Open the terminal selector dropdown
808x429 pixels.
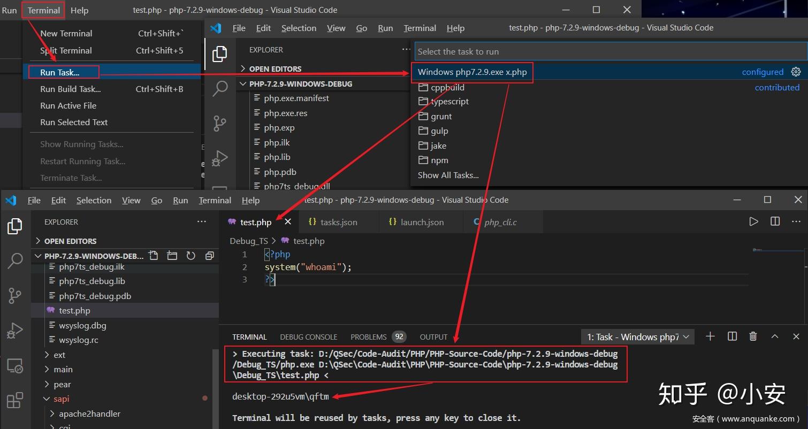[638, 336]
